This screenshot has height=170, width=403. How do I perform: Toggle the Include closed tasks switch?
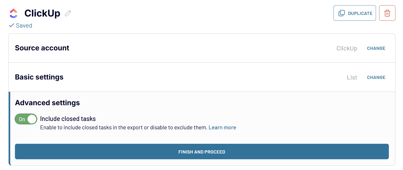[x=26, y=119]
